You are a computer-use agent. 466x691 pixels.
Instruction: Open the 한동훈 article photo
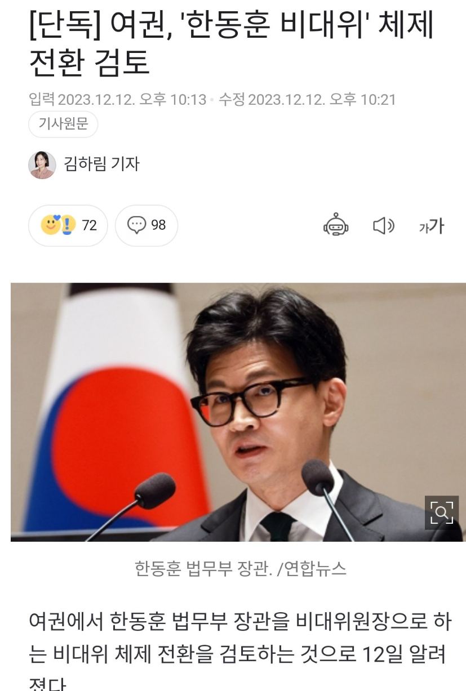point(238,412)
